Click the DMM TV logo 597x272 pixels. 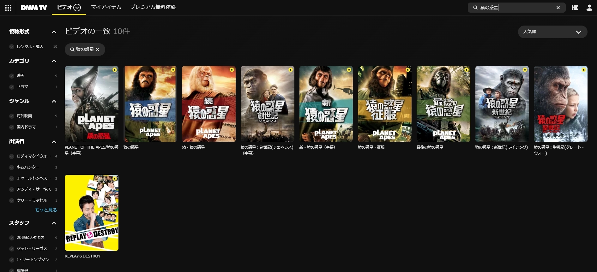click(x=34, y=8)
